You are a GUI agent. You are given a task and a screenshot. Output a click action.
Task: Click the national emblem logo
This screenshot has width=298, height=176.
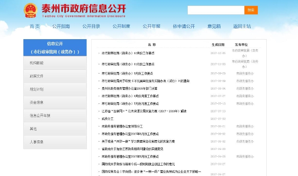30,11
